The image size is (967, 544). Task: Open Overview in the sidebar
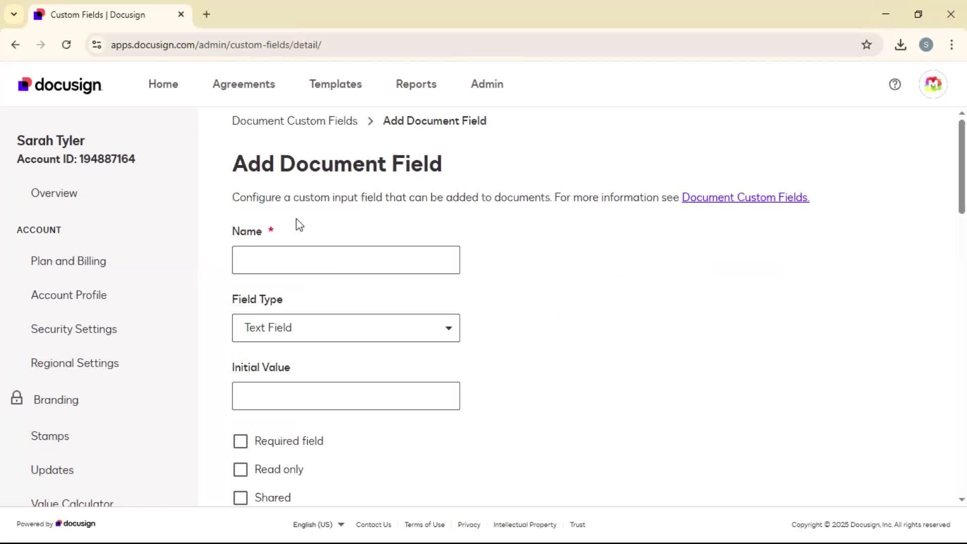[54, 193]
